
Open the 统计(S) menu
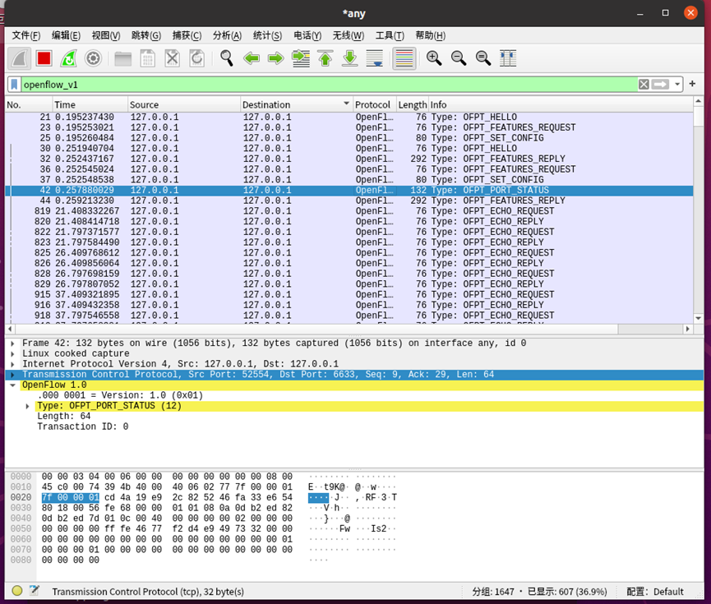[x=267, y=35]
